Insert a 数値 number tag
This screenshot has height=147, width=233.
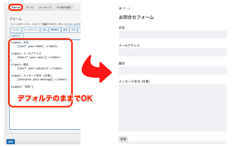click(x=65, y=30)
